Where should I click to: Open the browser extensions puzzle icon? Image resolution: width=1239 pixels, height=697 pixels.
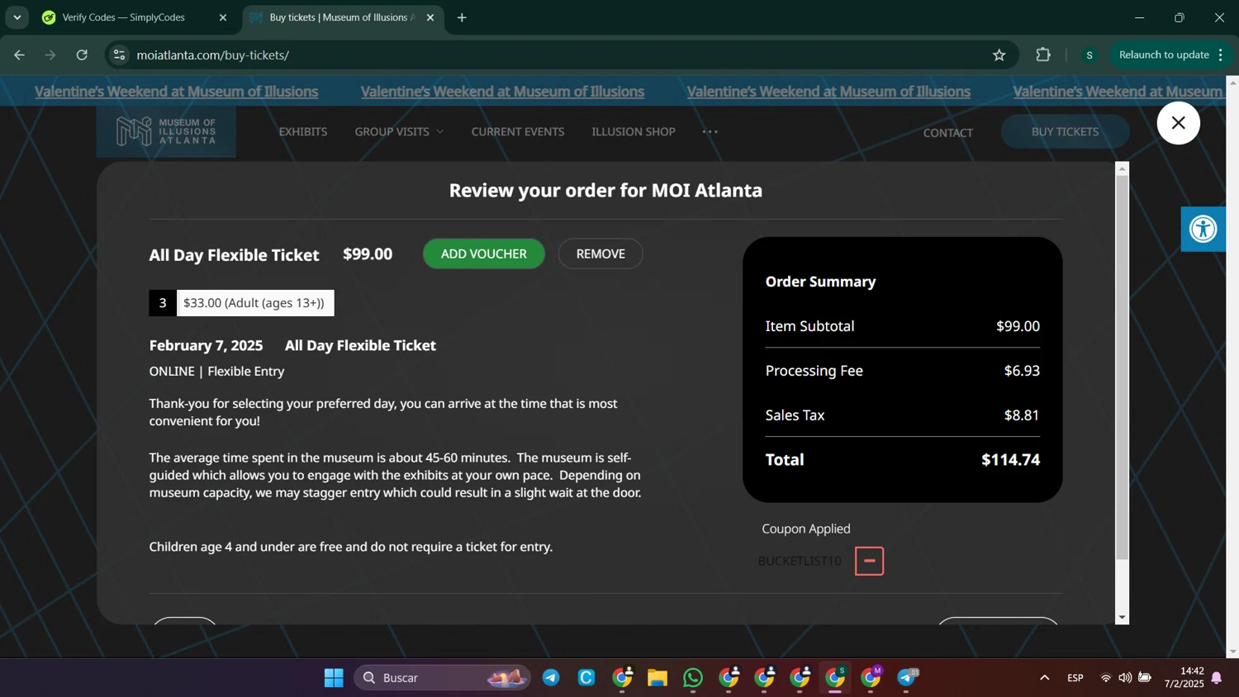[1043, 55]
